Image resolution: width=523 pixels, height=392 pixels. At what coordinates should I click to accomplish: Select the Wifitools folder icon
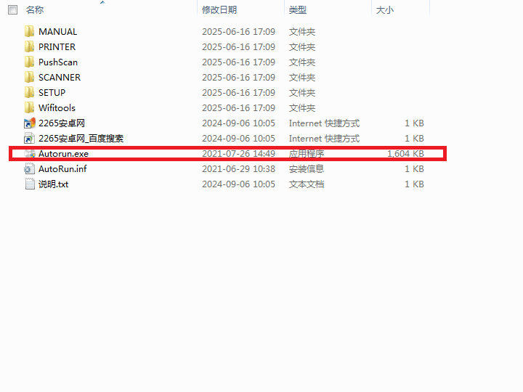(29, 108)
